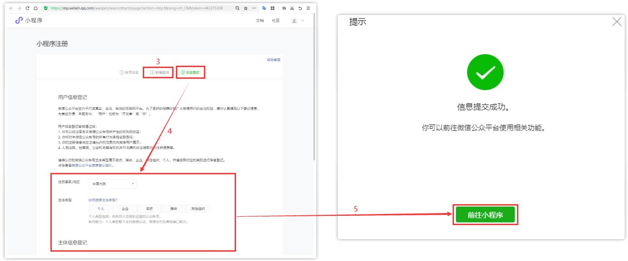628x261 pixels.
Task: Open the browser home page icon
Action: 35,8
